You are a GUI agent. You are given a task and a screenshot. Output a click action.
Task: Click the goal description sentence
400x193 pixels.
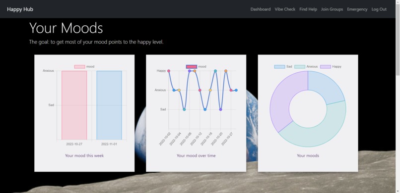[x=96, y=42]
